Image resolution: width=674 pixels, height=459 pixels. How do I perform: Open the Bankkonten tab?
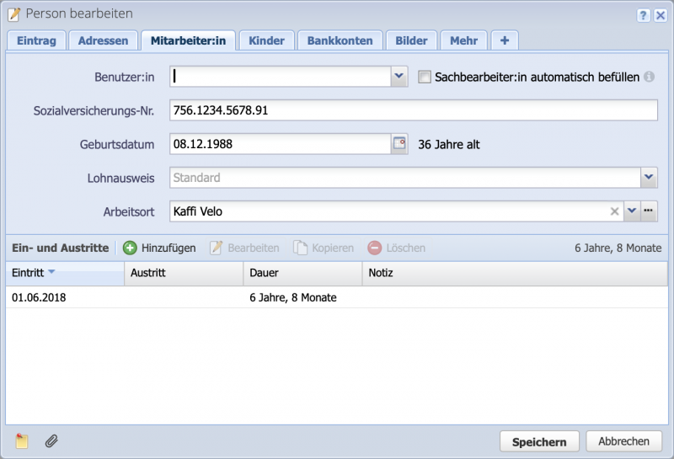pos(340,40)
